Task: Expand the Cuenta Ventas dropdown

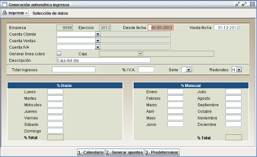Action: click(98, 41)
